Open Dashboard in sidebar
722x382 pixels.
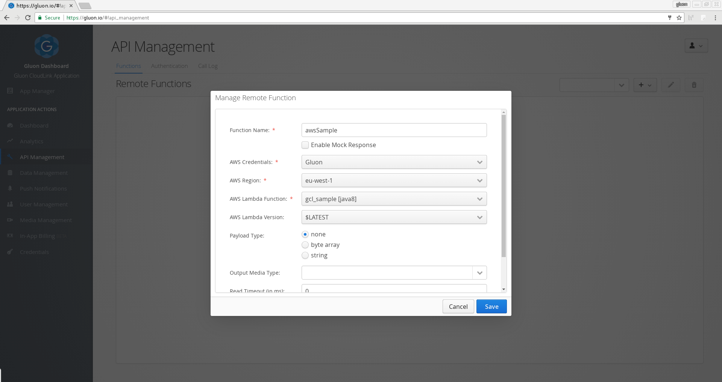tap(34, 126)
